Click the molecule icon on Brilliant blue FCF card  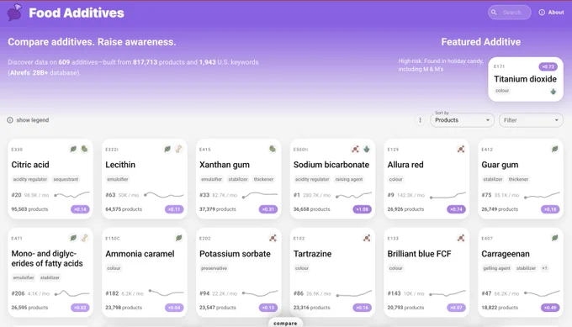click(461, 238)
